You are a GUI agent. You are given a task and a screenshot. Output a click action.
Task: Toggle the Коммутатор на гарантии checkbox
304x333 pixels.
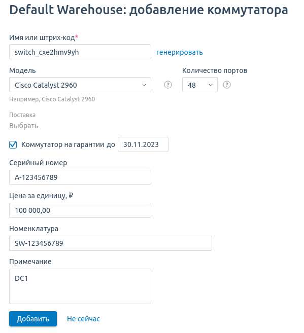tap(13, 144)
